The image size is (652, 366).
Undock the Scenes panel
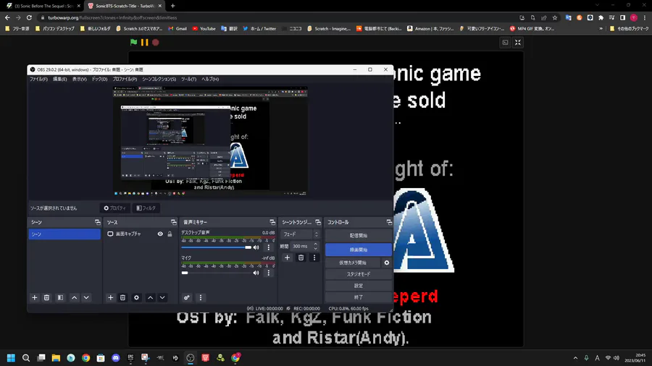pyautogui.click(x=97, y=223)
